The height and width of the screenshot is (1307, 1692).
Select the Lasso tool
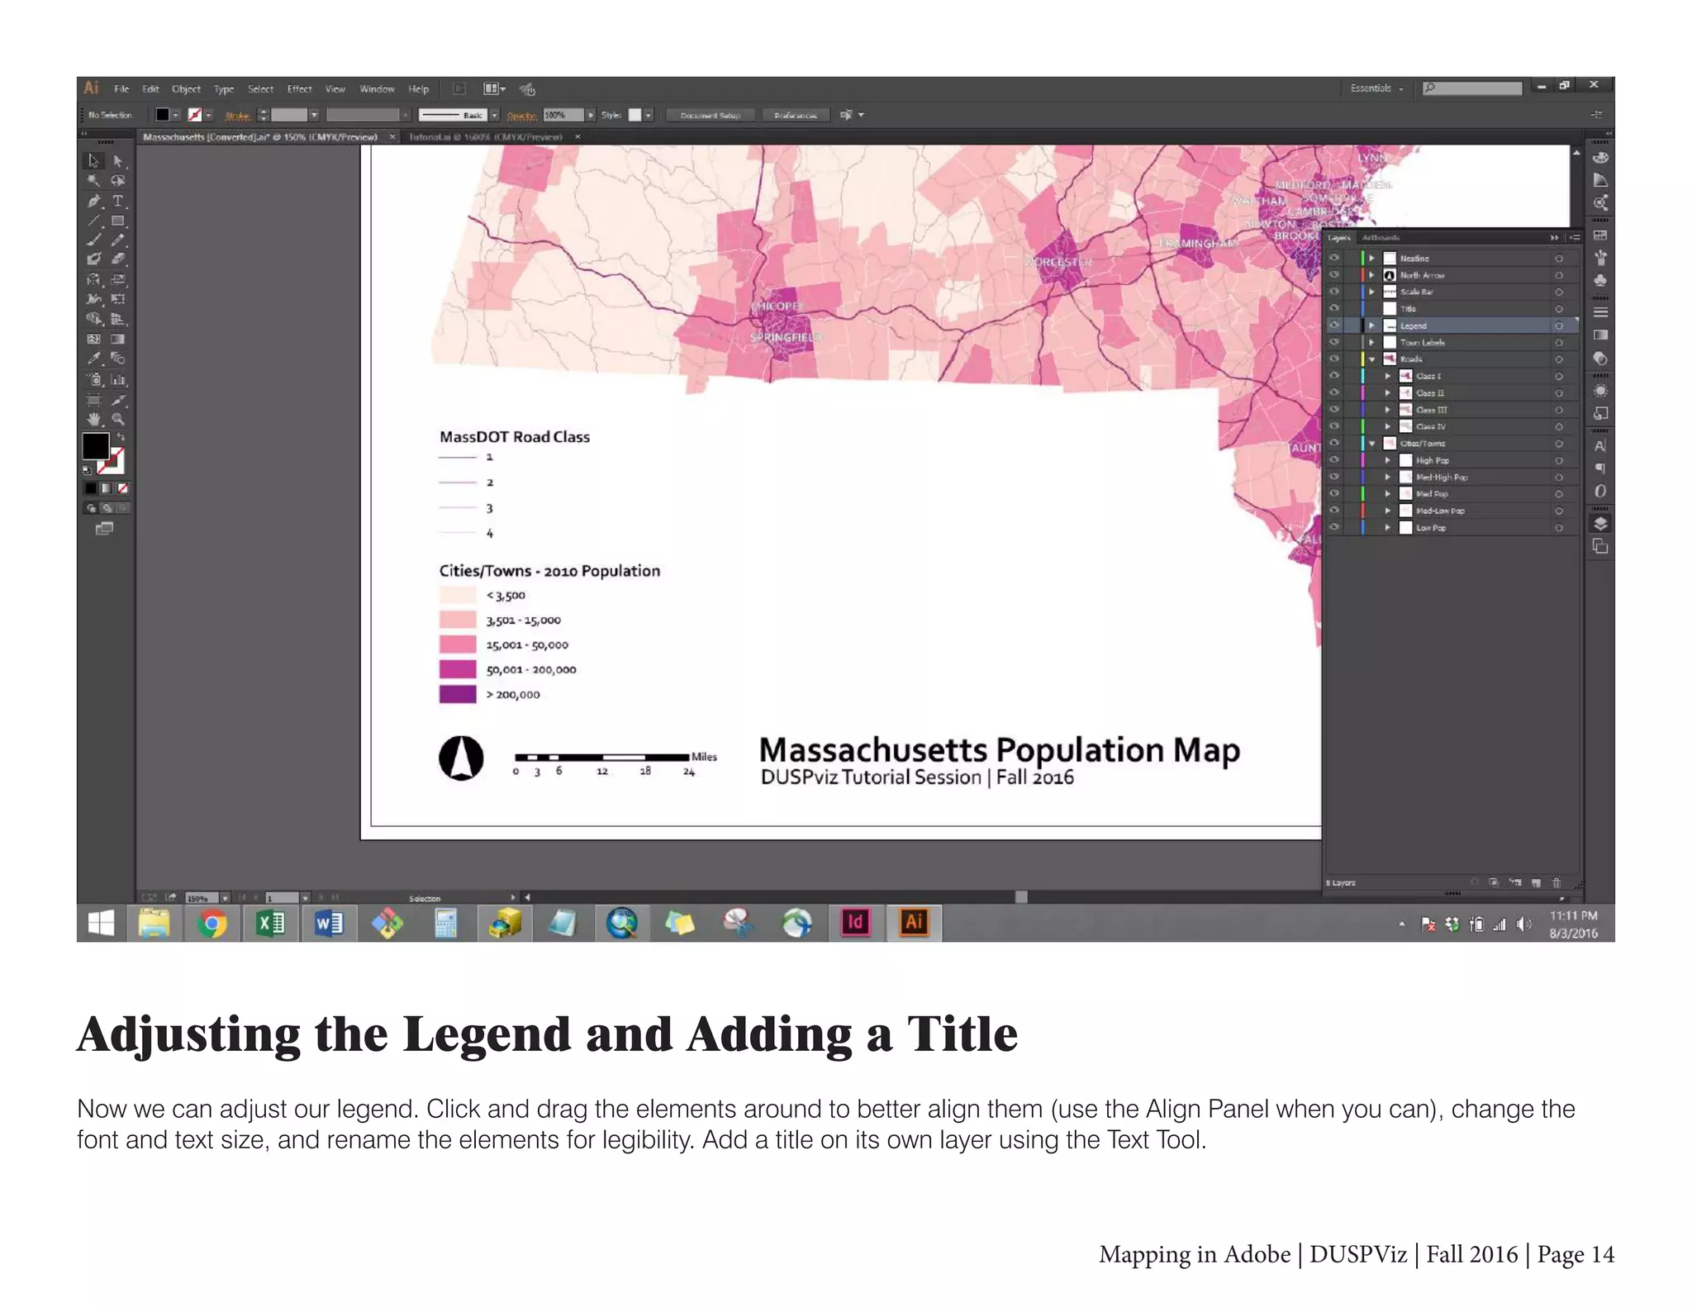point(118,180)
